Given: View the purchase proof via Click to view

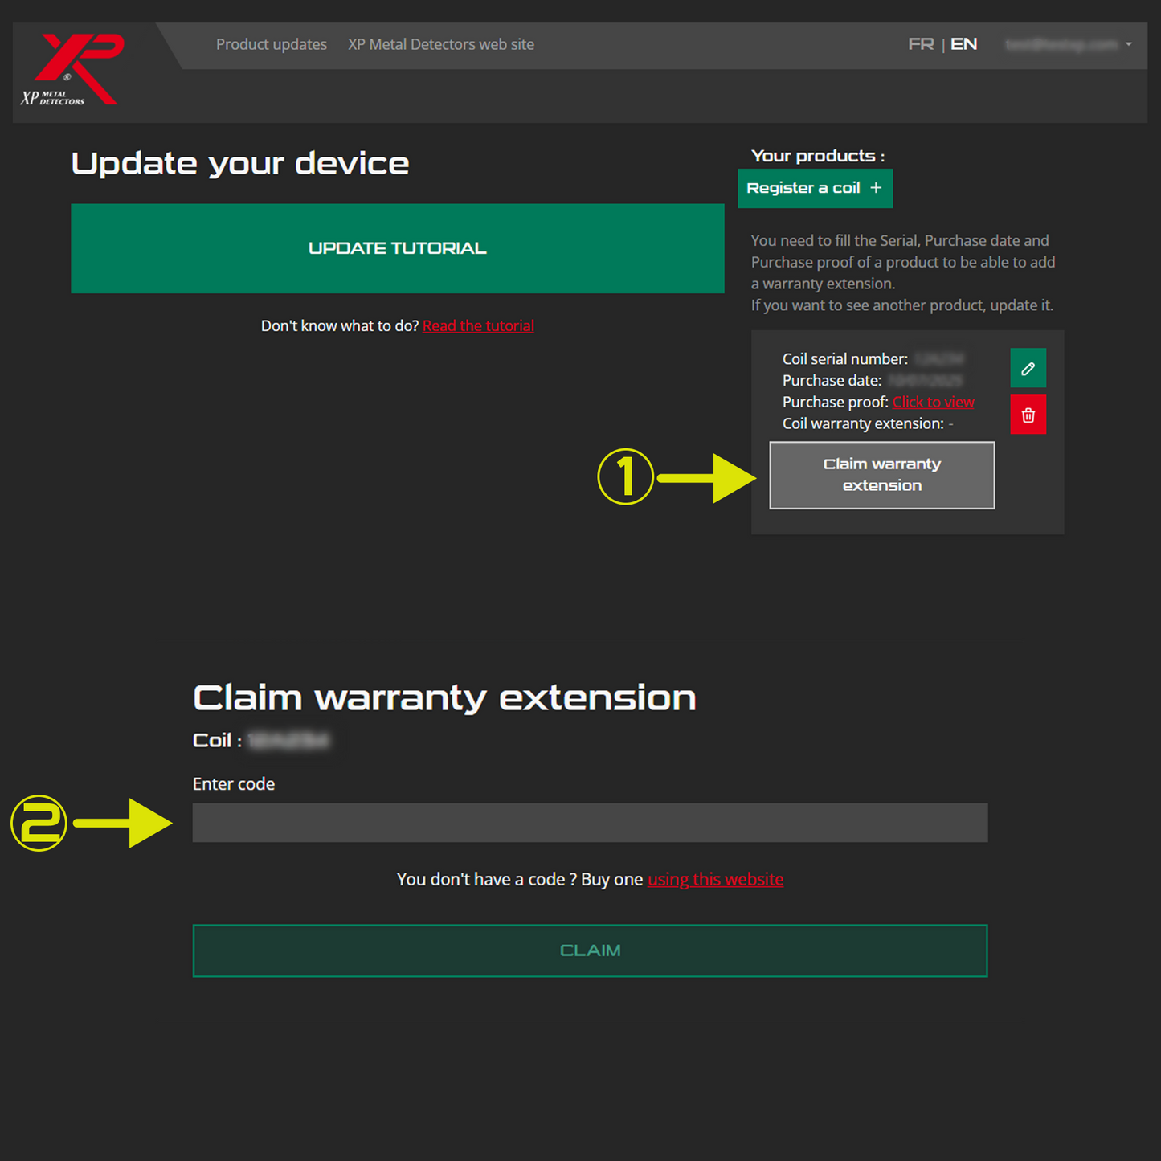Looking at the screenshot, I should (x=933, y=402).
